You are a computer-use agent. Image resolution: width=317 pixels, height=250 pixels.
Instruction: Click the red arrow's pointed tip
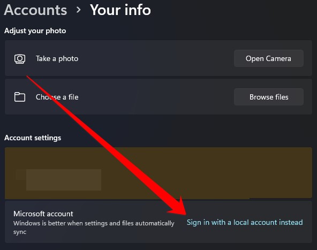[185, 213]
